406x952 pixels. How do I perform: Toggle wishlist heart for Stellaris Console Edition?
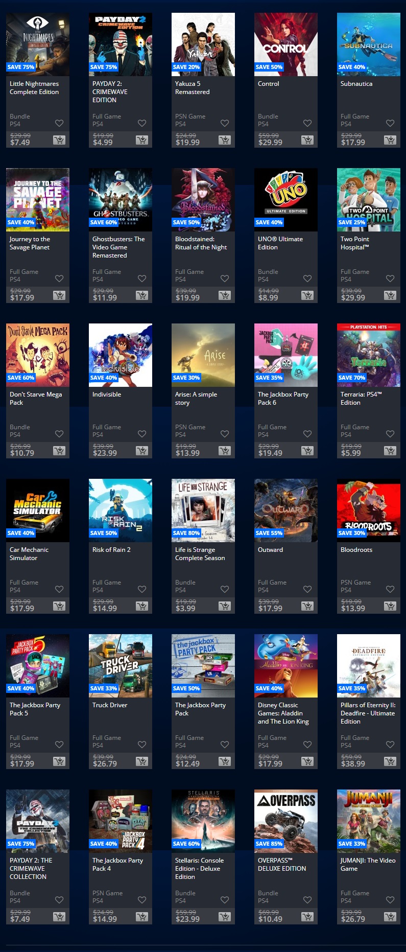(x=225, y=900)
